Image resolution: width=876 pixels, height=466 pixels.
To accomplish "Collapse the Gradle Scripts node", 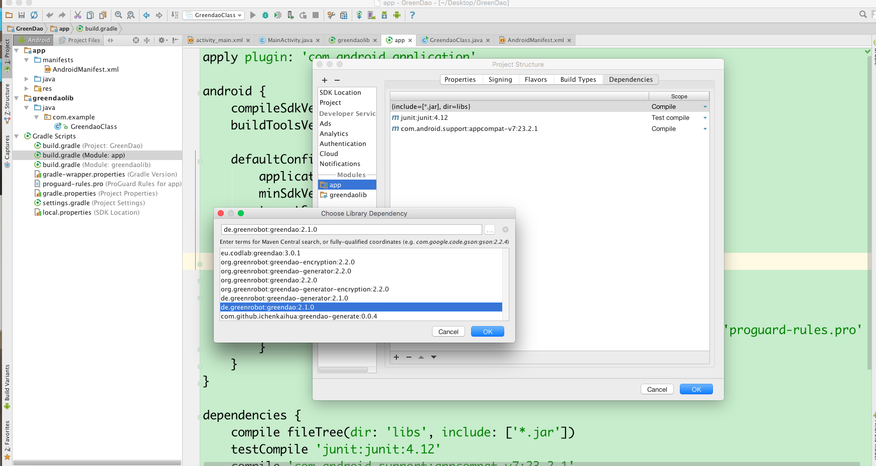I will [x=17, y=136].
